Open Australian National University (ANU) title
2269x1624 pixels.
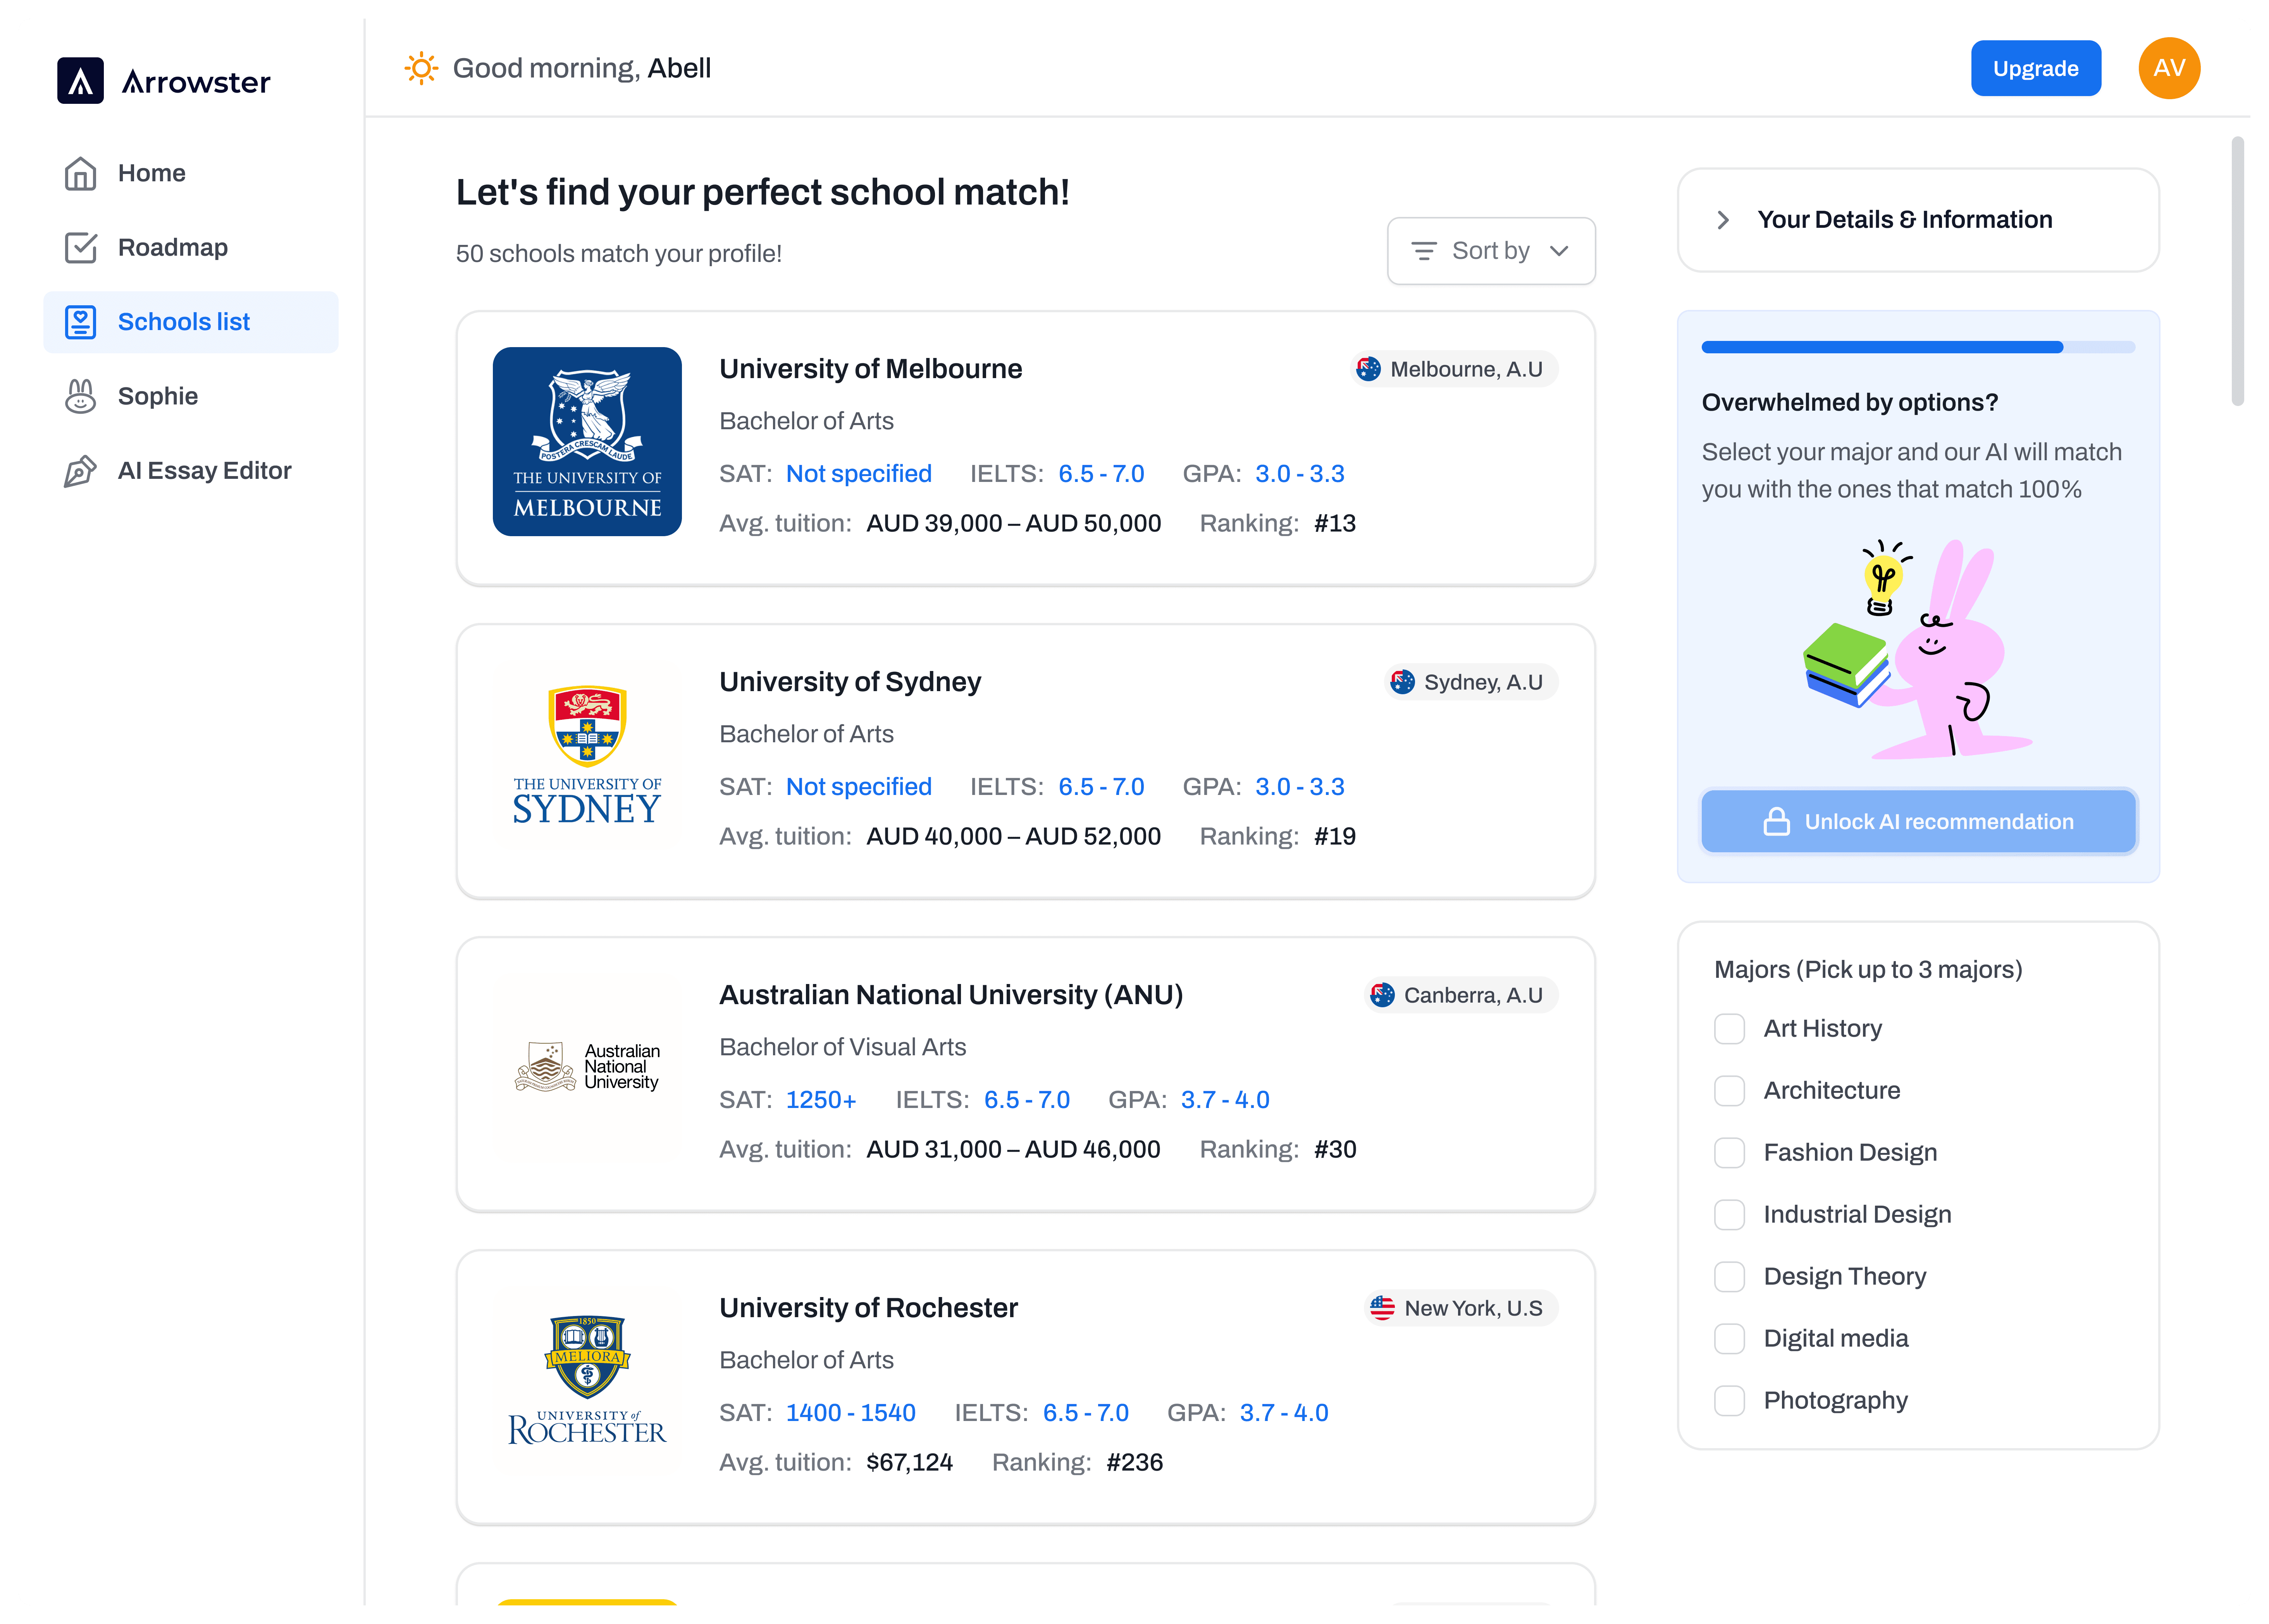click(951, 995)
